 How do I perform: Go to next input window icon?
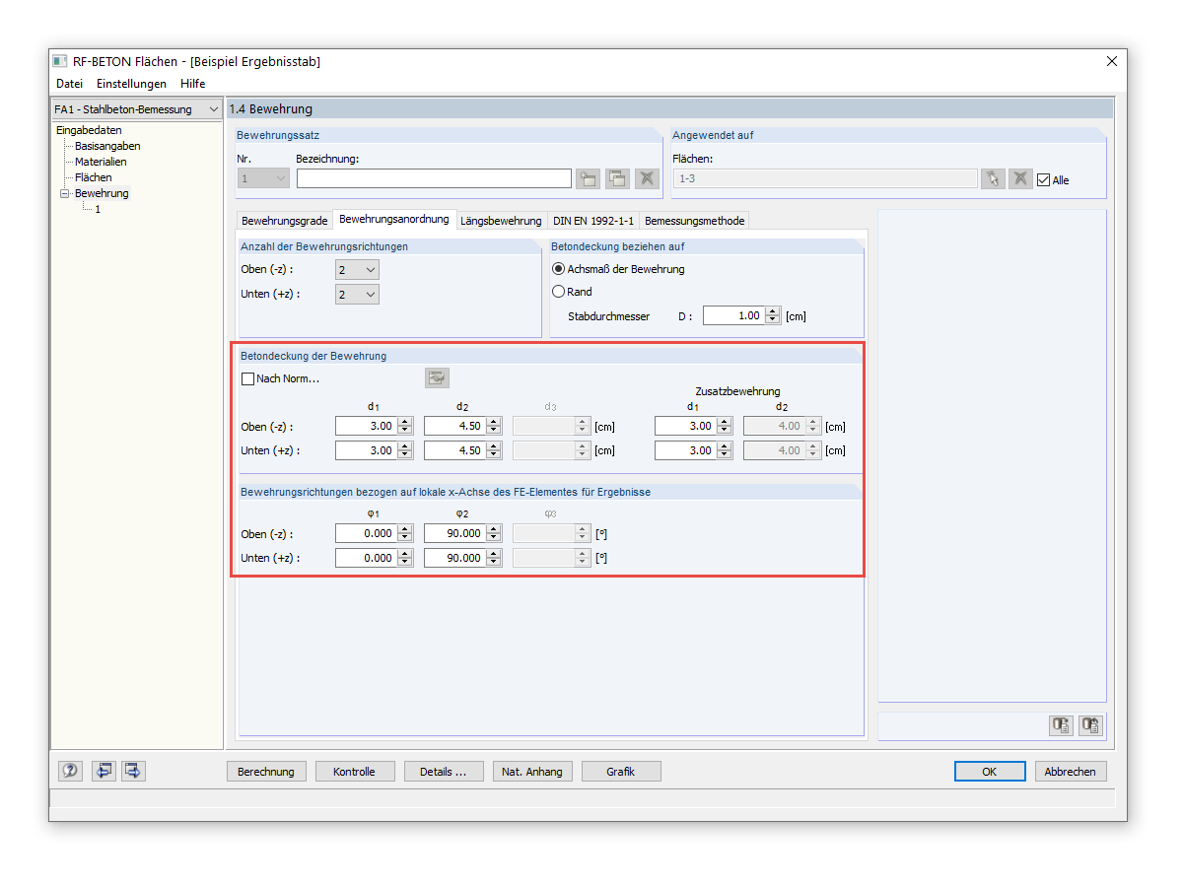133,771
